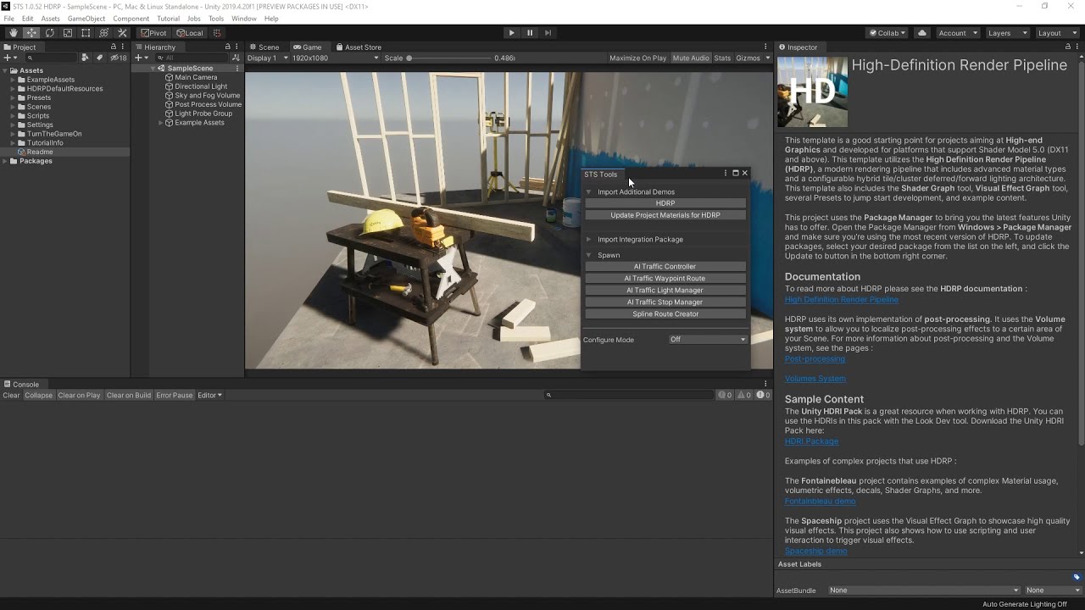Click the Hierarchy panel lock icon
Screen dimensions: 1085x610
coord(227,47)
